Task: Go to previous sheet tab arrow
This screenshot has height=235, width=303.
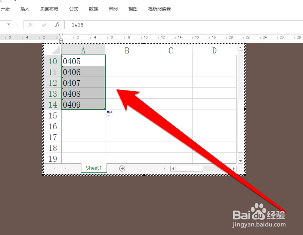Action: tap(55, 168)
